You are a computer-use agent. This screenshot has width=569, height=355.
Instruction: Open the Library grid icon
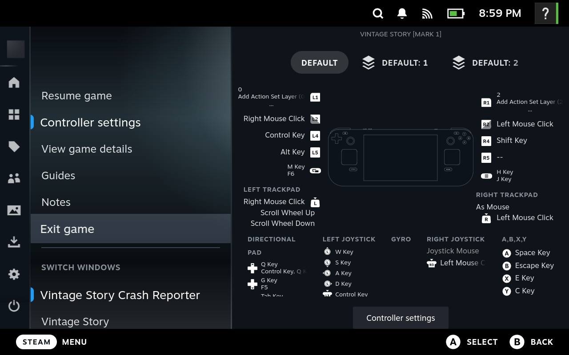[14, 114]
